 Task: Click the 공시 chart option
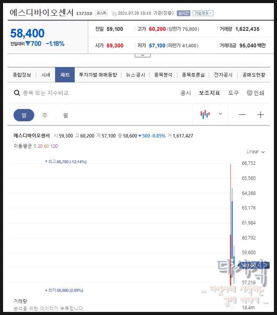pyautogui.click(x=185, y=93)
